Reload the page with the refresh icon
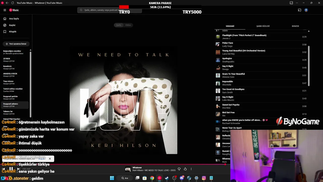The width and height of the screenshot is (323, 182). coord(13,3)
